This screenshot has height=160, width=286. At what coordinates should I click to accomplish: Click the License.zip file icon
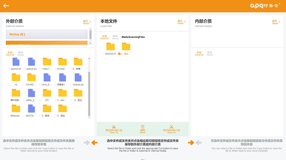pyautogui.click(x=78, y=77)
